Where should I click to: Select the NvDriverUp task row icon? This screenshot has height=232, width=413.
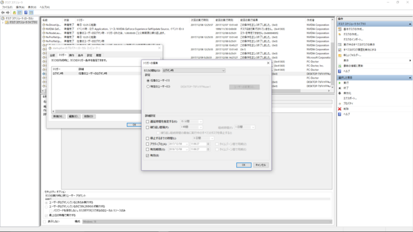click(44, 24)
